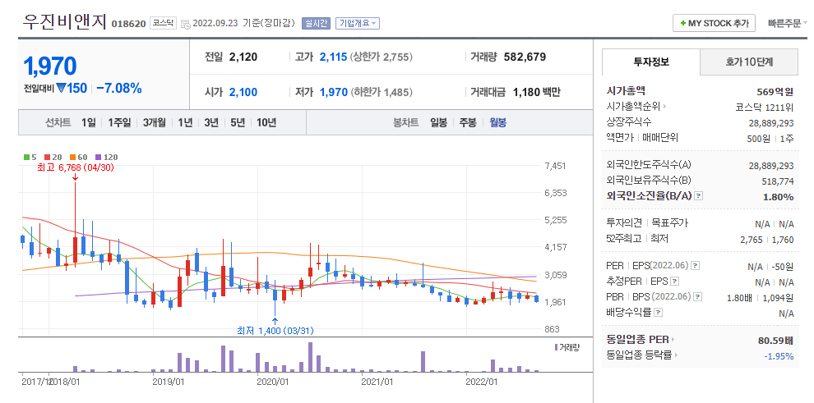Click the 최저 1,400 (03/31) chart annotation
Viewport: 814px width, 403px height.
pos(275,331)
